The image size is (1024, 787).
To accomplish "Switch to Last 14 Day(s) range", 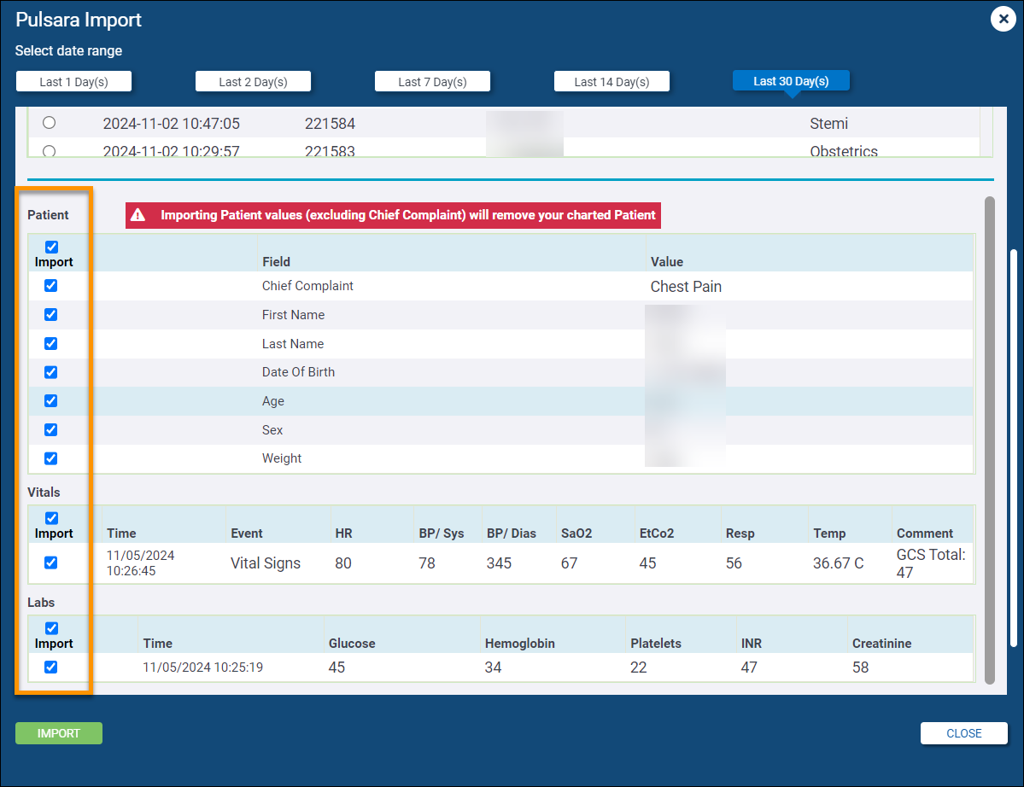I will pyautogui.click(x=611, y=81).
